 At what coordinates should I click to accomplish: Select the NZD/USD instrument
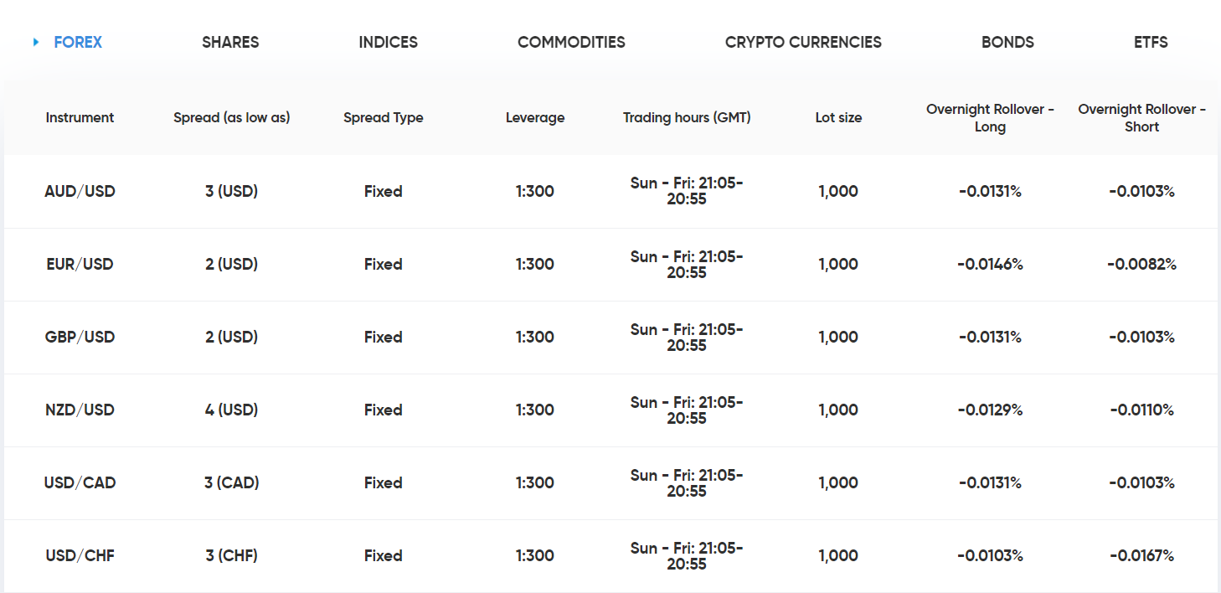pyautogui.click(x=80, y=410)
